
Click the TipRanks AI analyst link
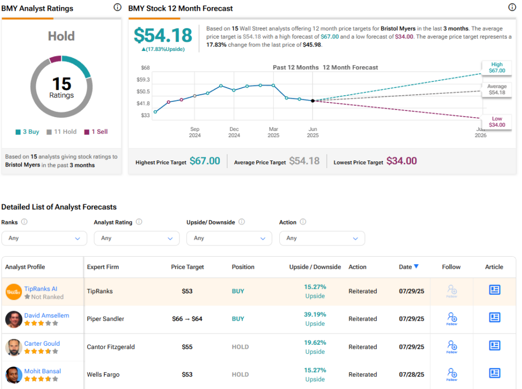(41, 289)
